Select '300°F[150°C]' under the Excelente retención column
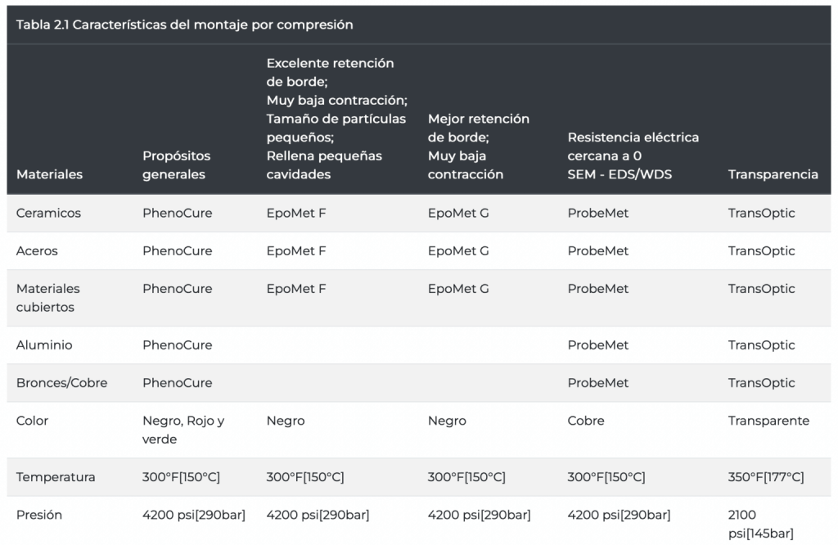Viewport: 838px width, 545px height. pyautogui.click(x=305, y=476)
